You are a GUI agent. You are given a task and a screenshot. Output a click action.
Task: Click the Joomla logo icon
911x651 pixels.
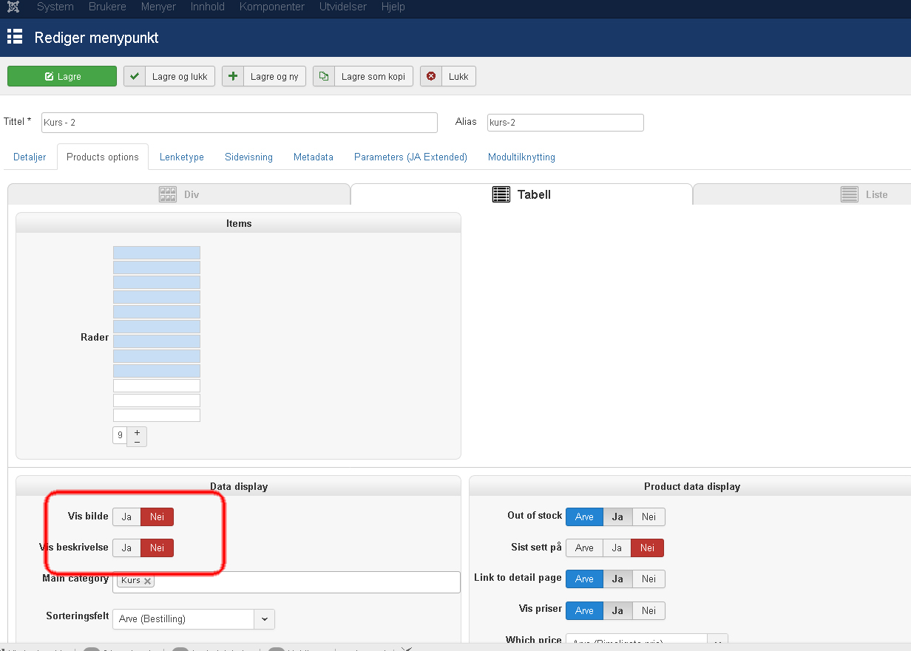[x=12, y=7]
